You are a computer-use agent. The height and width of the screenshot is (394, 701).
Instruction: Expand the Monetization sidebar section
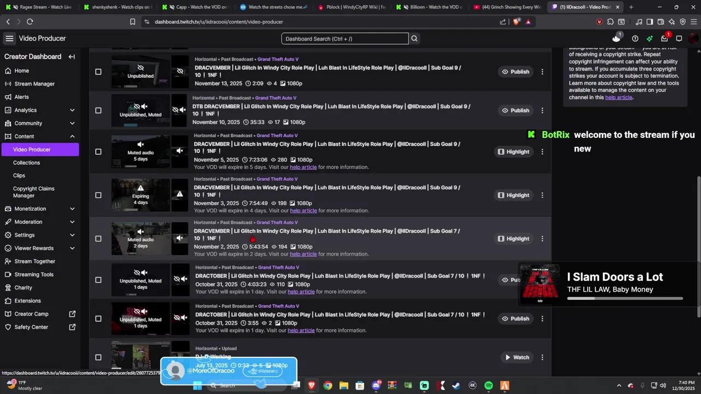[72, 208]
